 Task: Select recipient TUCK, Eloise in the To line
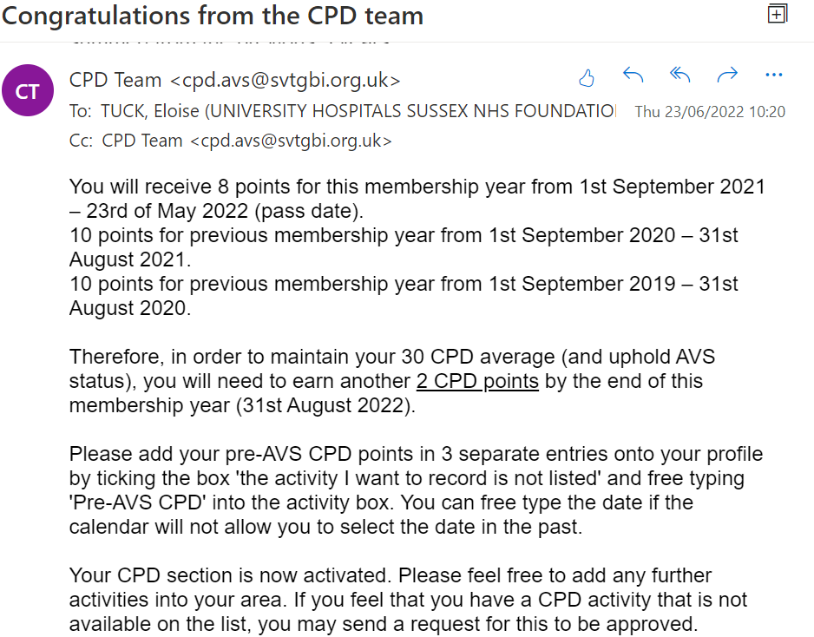click(x=358, y=111)
